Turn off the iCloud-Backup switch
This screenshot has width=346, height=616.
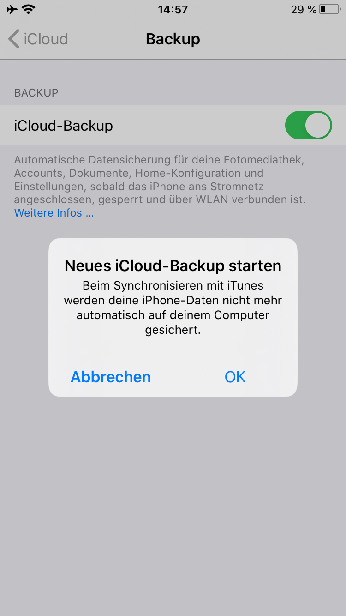coord(308,125)
